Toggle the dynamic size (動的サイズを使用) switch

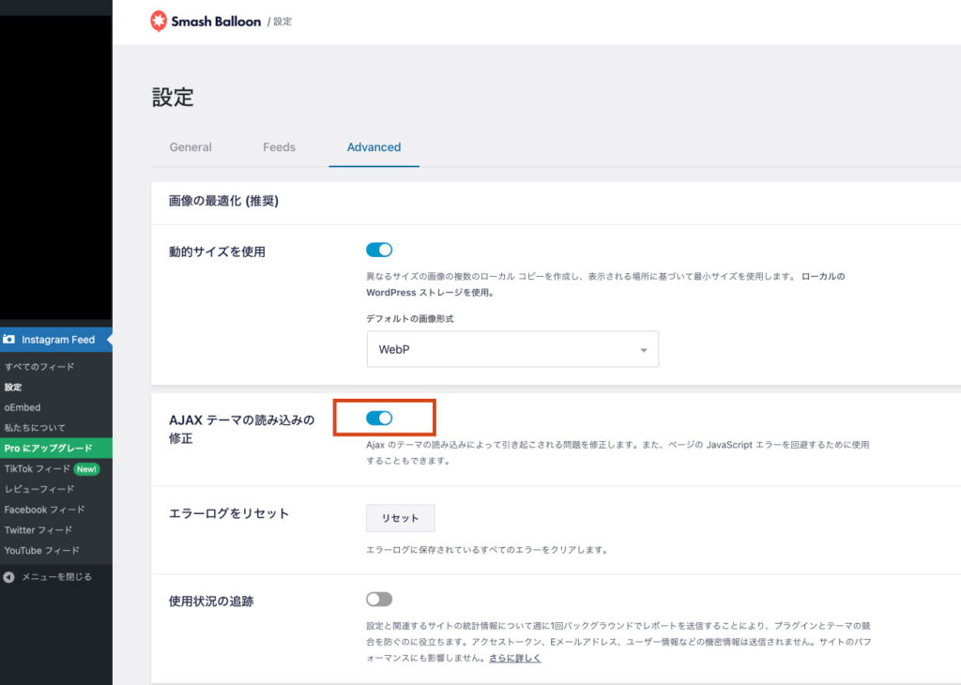(379, 250)
